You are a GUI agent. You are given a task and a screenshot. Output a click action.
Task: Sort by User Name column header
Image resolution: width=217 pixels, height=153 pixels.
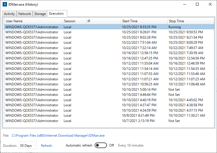(x=33, y=21)
